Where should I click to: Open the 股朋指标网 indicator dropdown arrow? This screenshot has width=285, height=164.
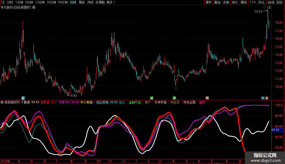[2, 102]
